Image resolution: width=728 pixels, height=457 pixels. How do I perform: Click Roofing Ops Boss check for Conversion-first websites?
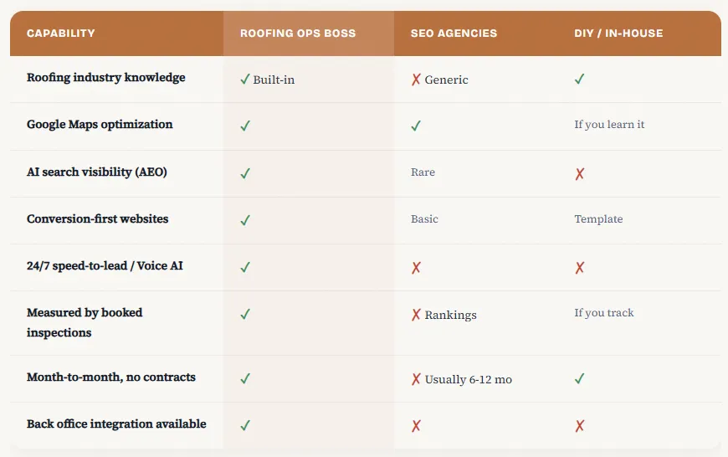coord(245,220)
